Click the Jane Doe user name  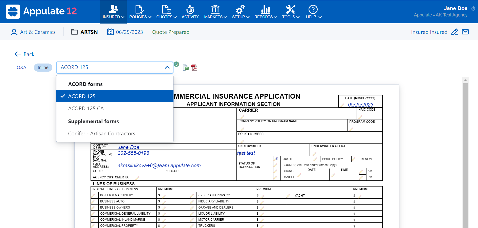(x=455, y=8)
